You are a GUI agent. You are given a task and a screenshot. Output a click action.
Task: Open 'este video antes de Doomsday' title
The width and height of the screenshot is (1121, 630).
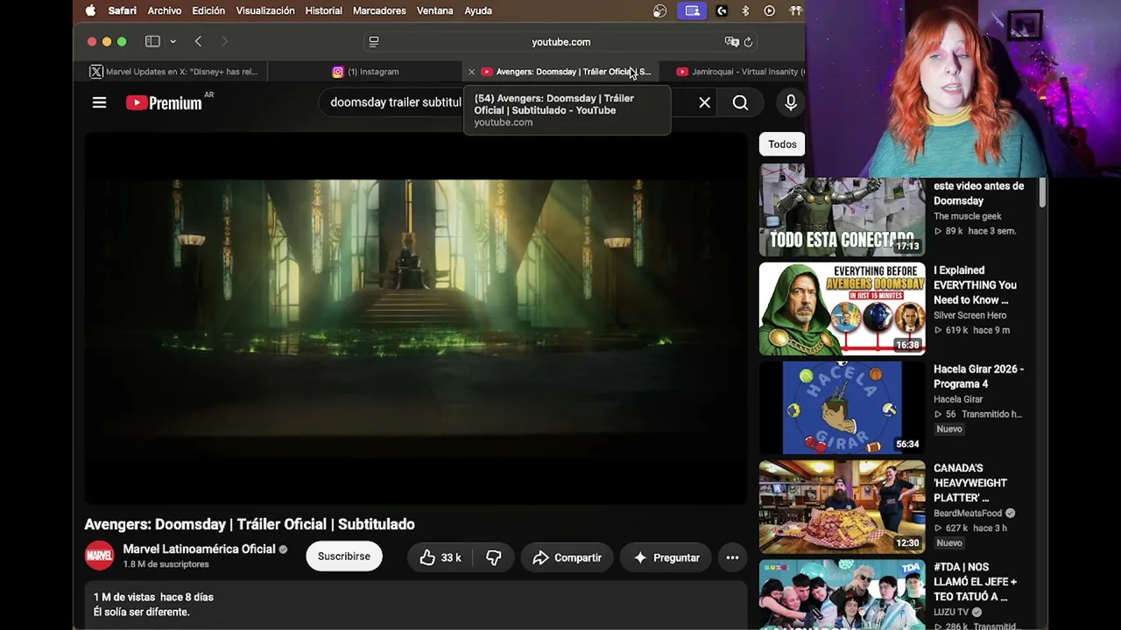pos(978,193)
